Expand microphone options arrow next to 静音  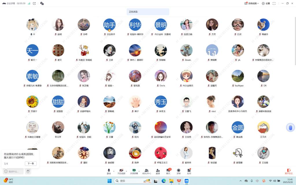tap(114, 171)
